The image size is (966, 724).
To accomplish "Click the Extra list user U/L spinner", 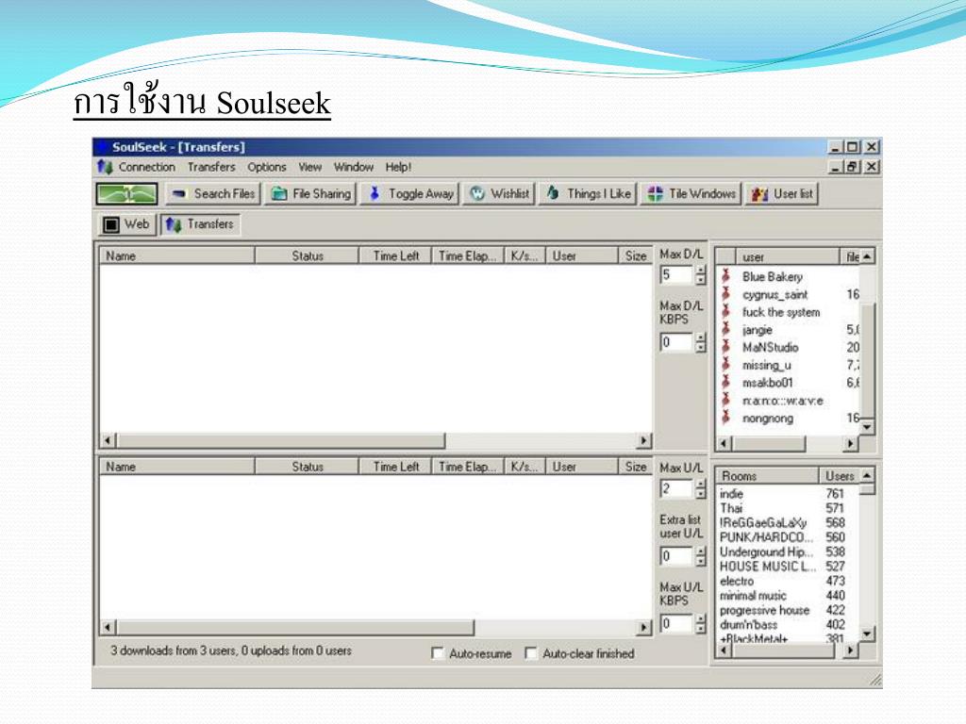I will click(x=701, y=556).
